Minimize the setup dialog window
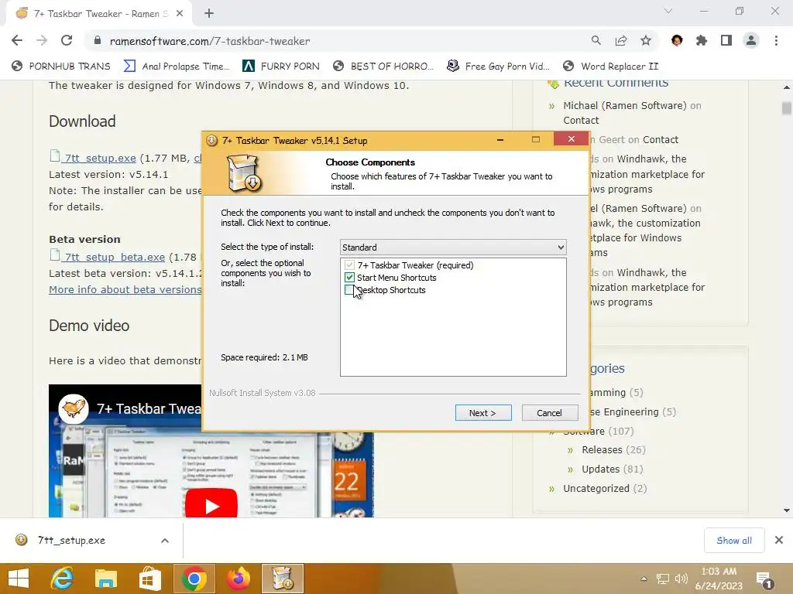 click(500, 139)
